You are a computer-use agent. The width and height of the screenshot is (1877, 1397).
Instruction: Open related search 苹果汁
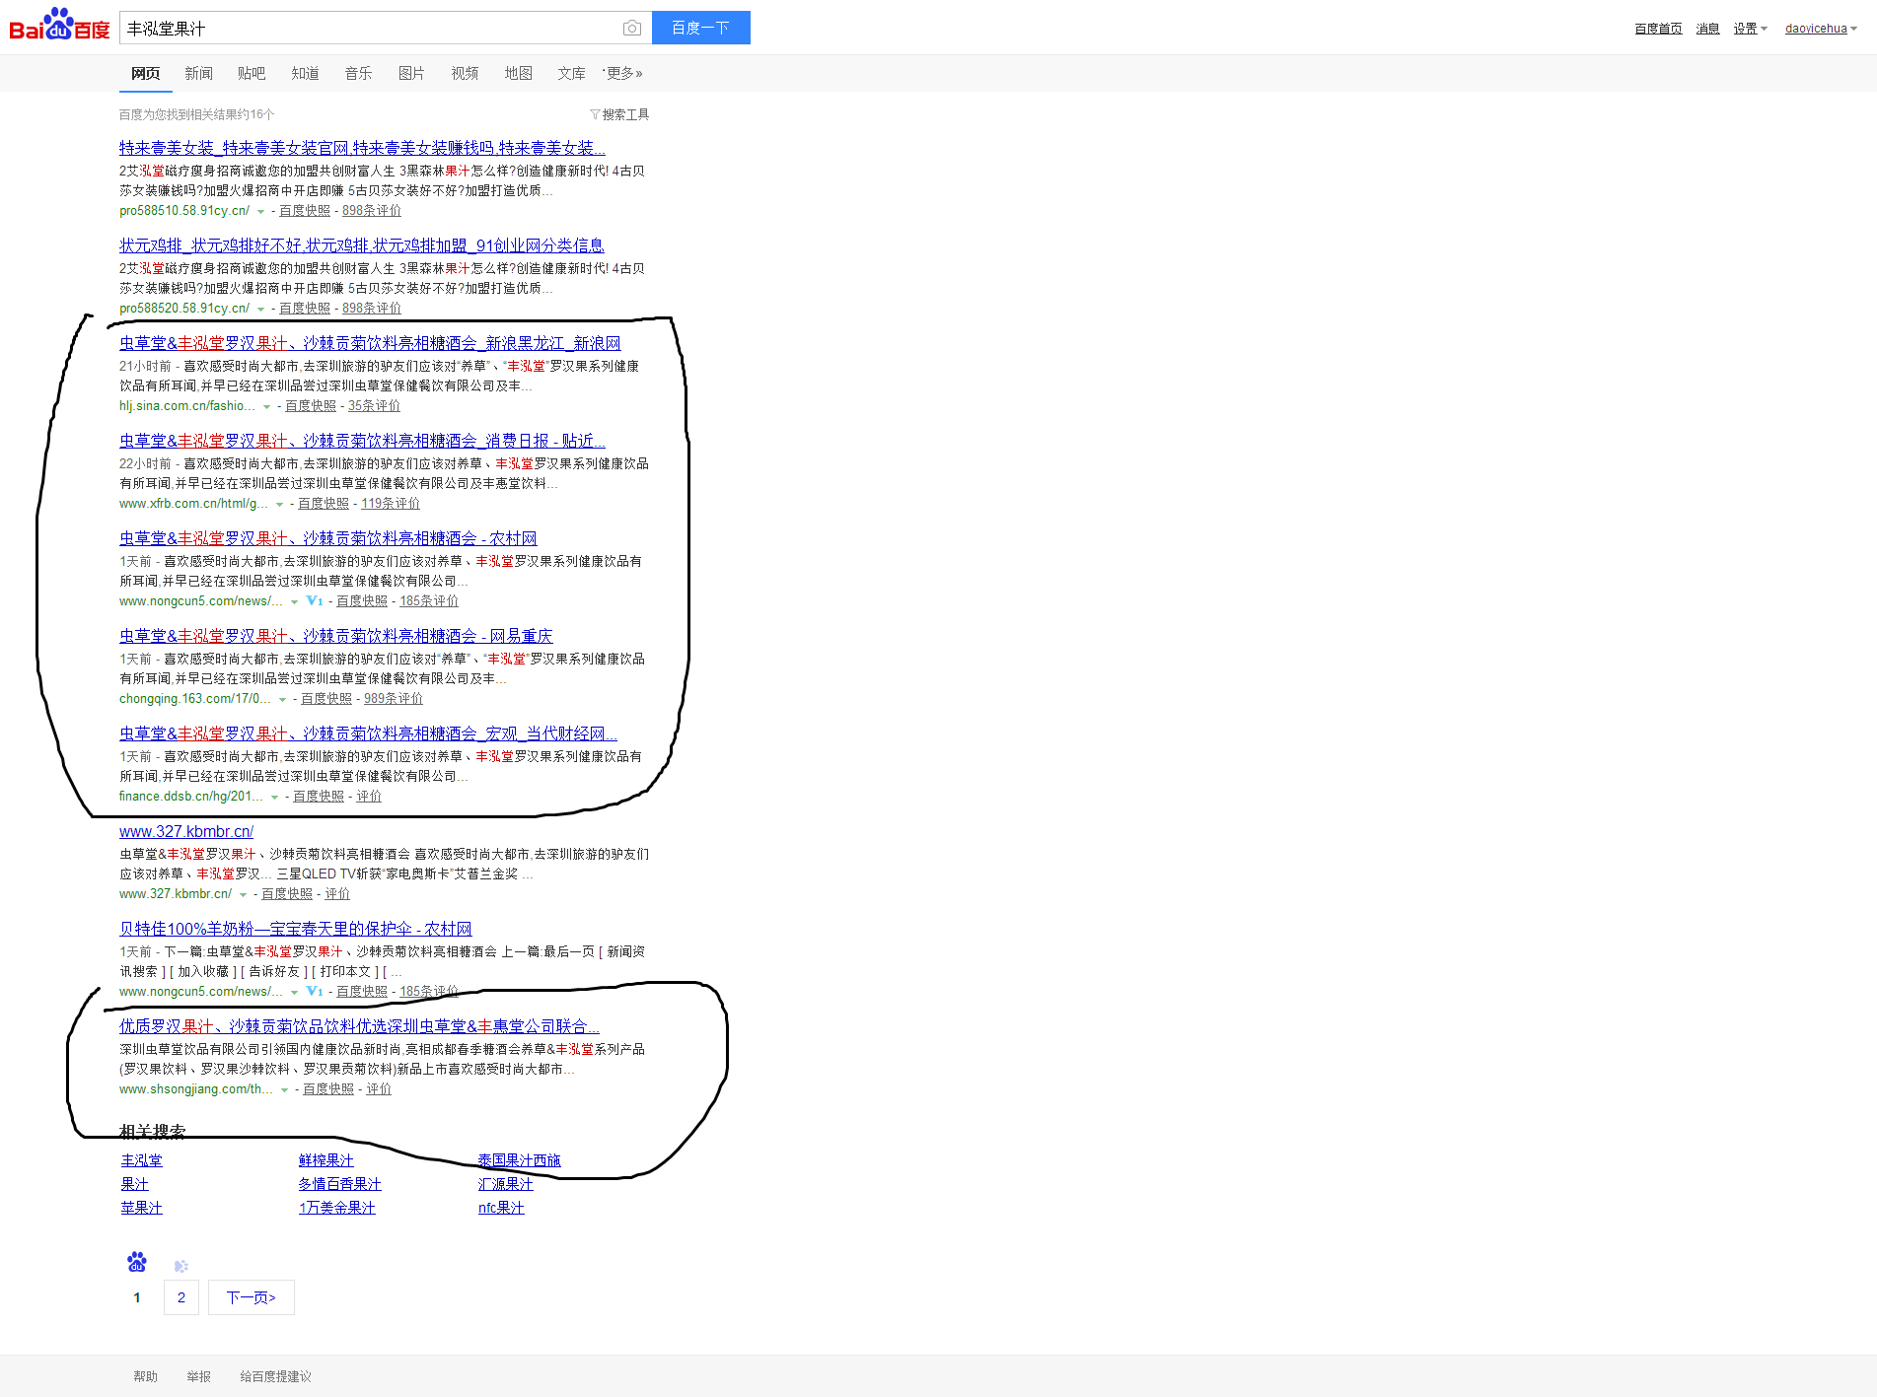[x=142, y=1208]
